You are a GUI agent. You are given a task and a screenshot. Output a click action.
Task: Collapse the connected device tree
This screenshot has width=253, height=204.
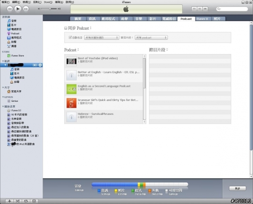pyautogui.click(x=5, y=65)
